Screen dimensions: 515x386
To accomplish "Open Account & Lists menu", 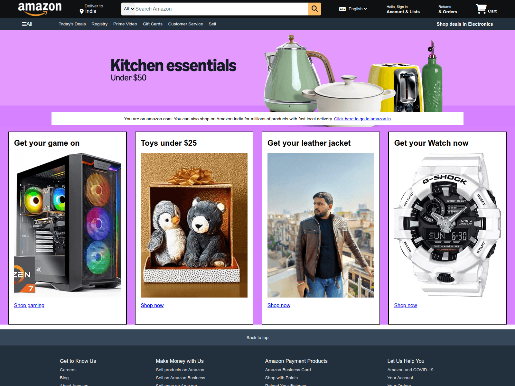I will click(403, 9).
